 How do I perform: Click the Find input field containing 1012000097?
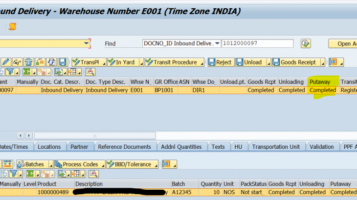pos(258,43)
